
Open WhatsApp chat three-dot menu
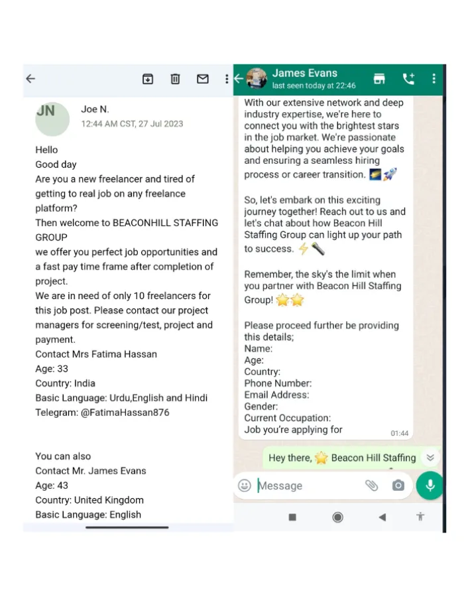pos(434,79)
